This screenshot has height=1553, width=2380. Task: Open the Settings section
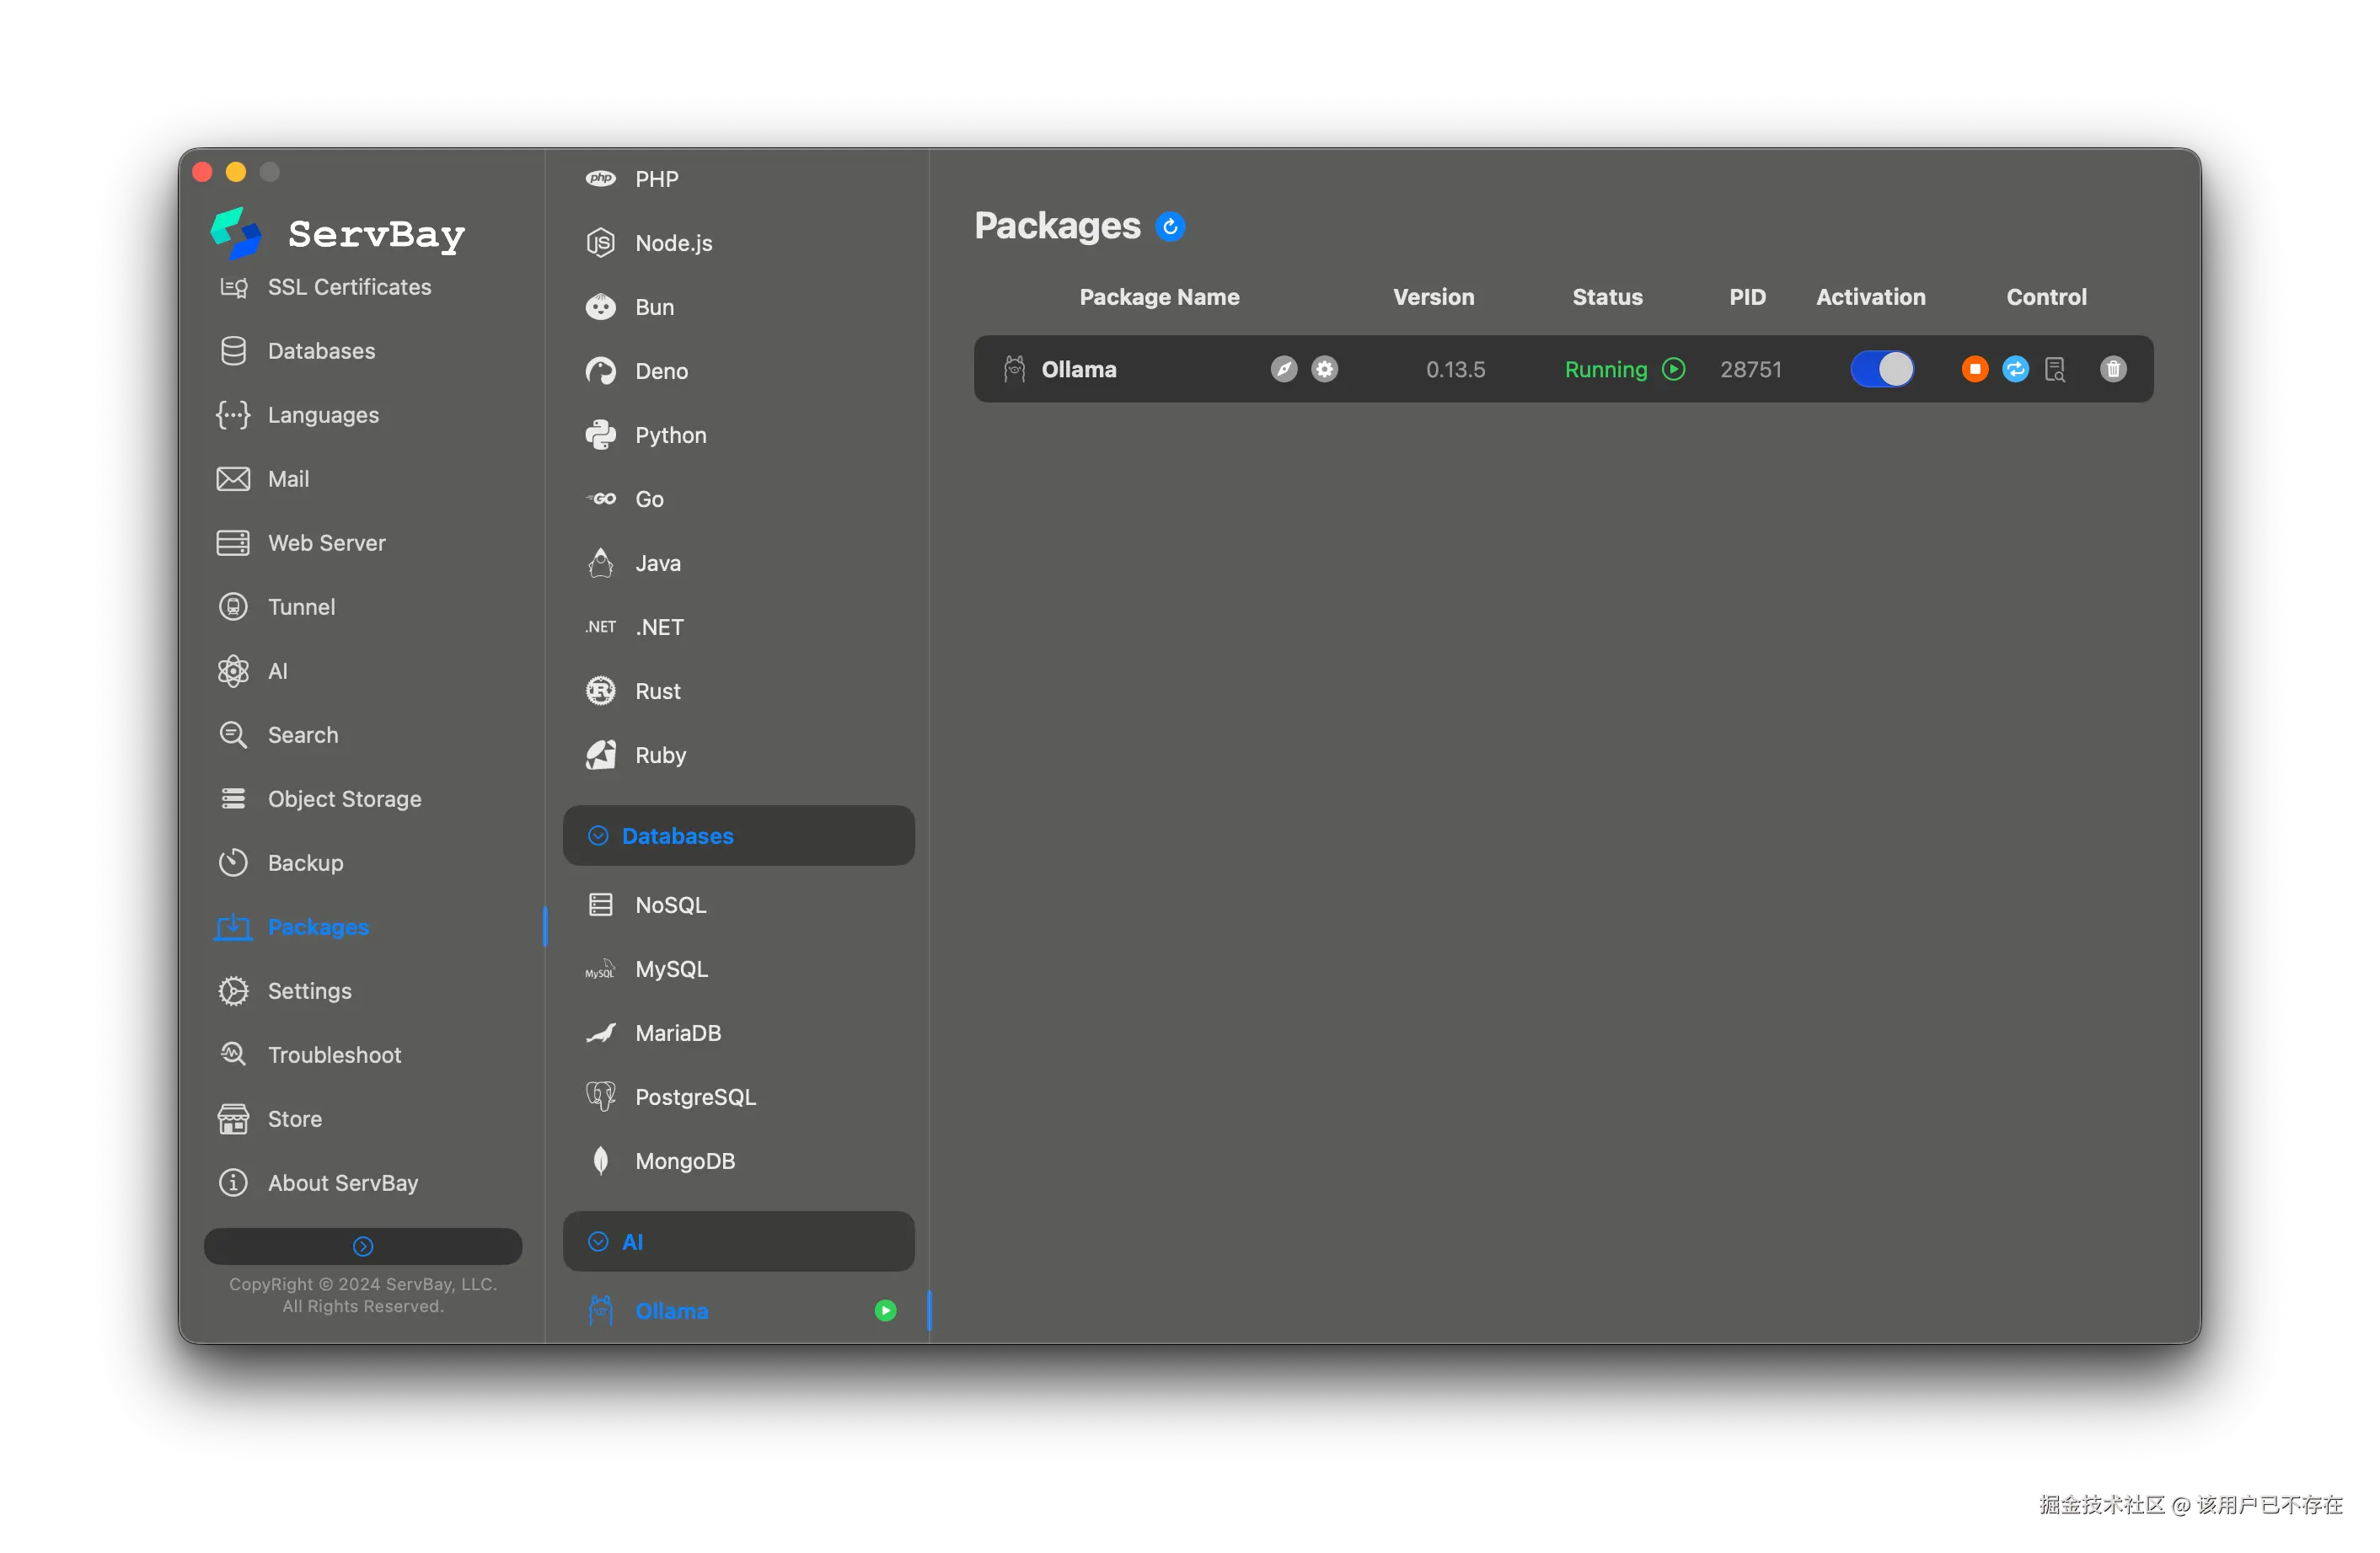(x=309, y=990)
